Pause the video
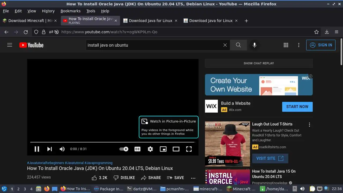The width and height of the screenshot is (343, 193). click(37, 149)
